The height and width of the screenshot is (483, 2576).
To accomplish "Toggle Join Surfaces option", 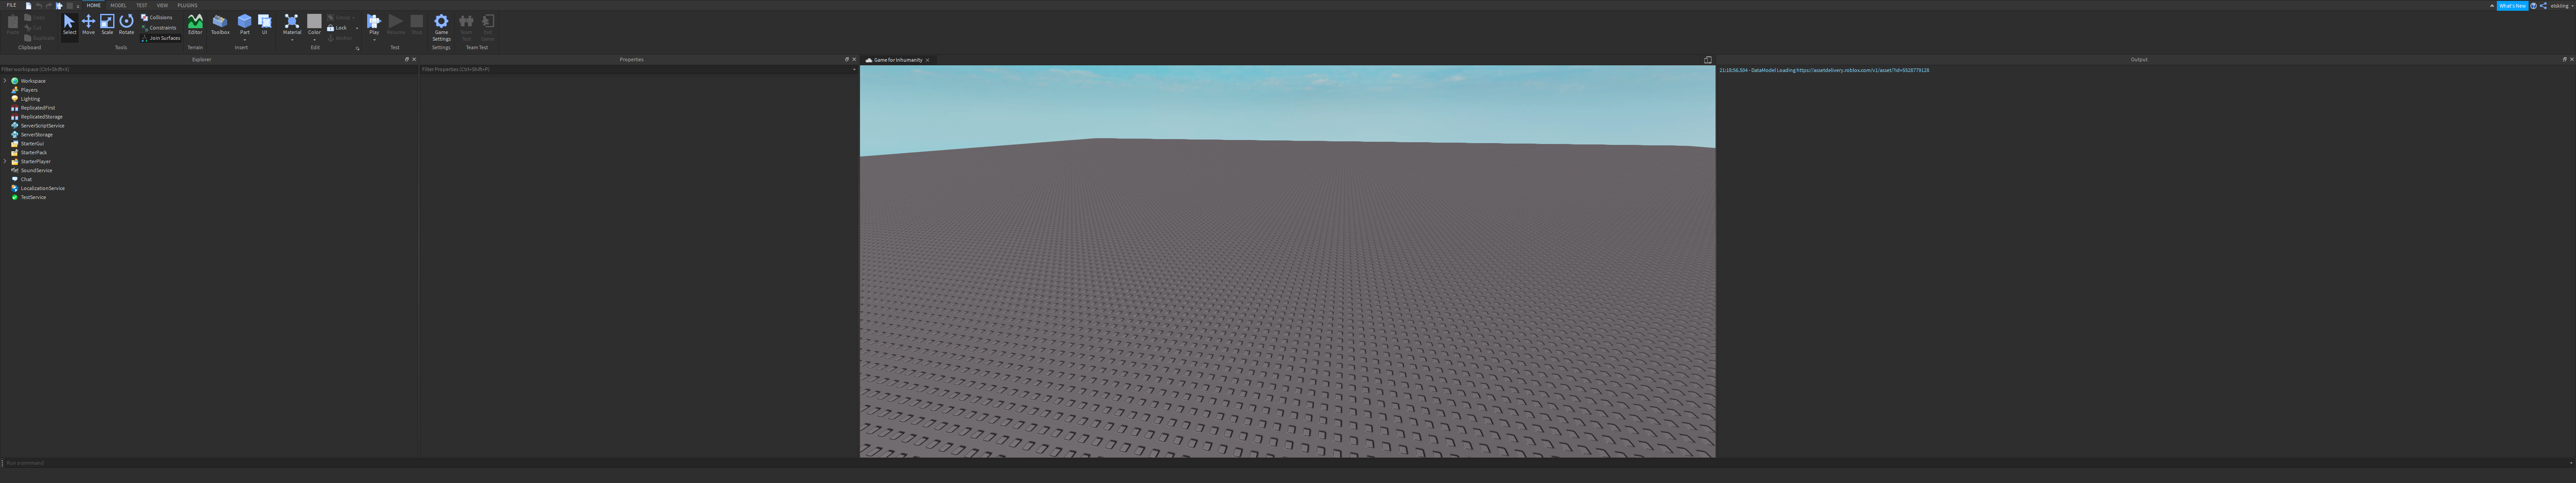I will [162, 38].
